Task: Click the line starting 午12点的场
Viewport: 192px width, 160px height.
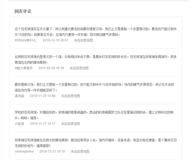Action: pos(67,35)
